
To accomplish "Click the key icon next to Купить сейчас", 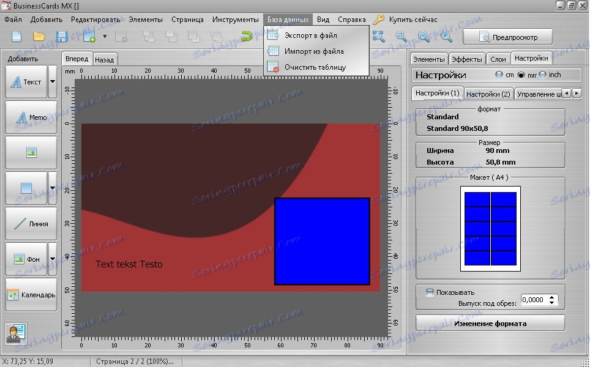I will click(379, 20).
